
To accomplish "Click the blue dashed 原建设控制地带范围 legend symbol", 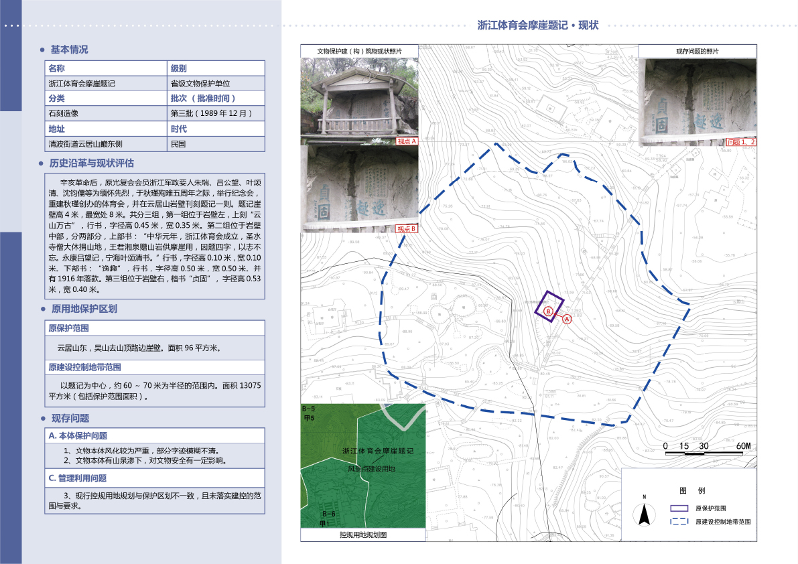I will [x=679, y=521].
